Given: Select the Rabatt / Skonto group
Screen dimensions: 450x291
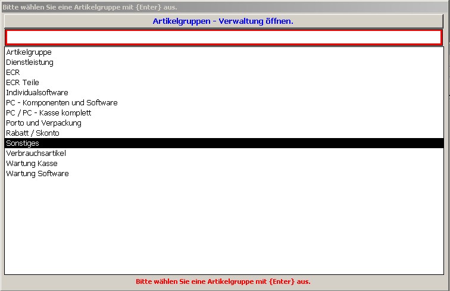Looking at the screenshot, I should pos(33,133).
